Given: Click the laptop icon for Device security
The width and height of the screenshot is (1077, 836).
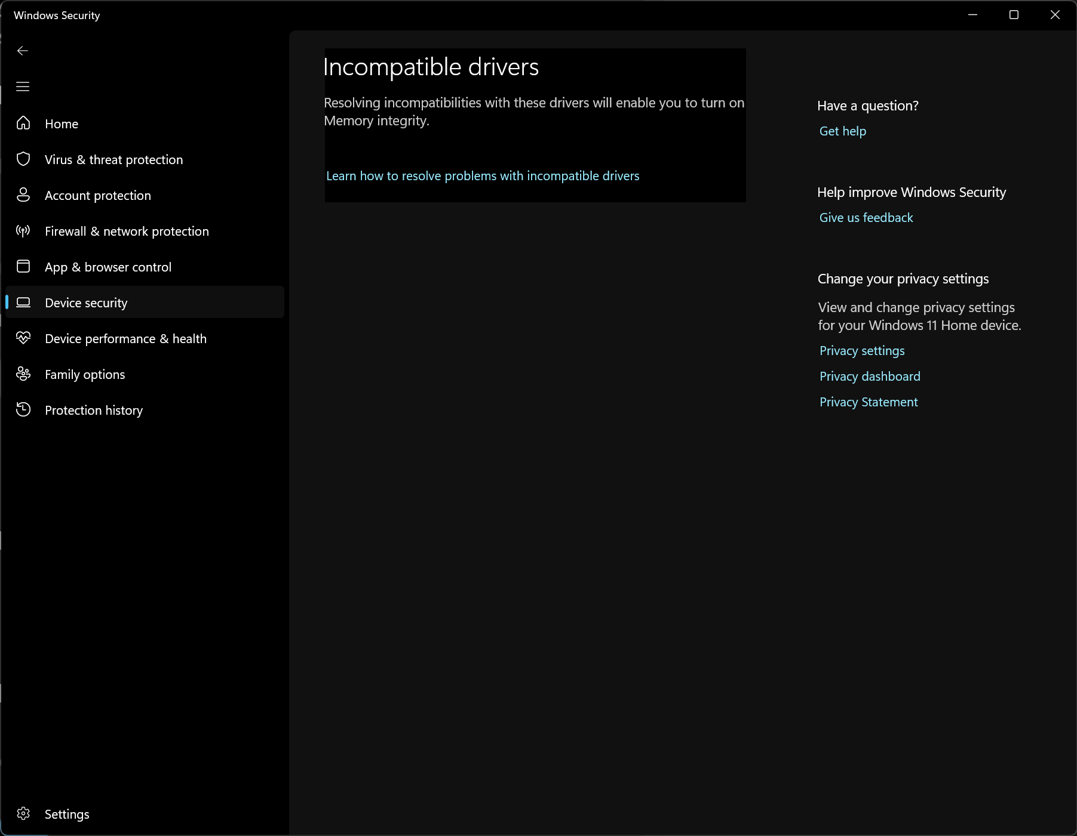Looking at the screenshot, I should 23,302.
